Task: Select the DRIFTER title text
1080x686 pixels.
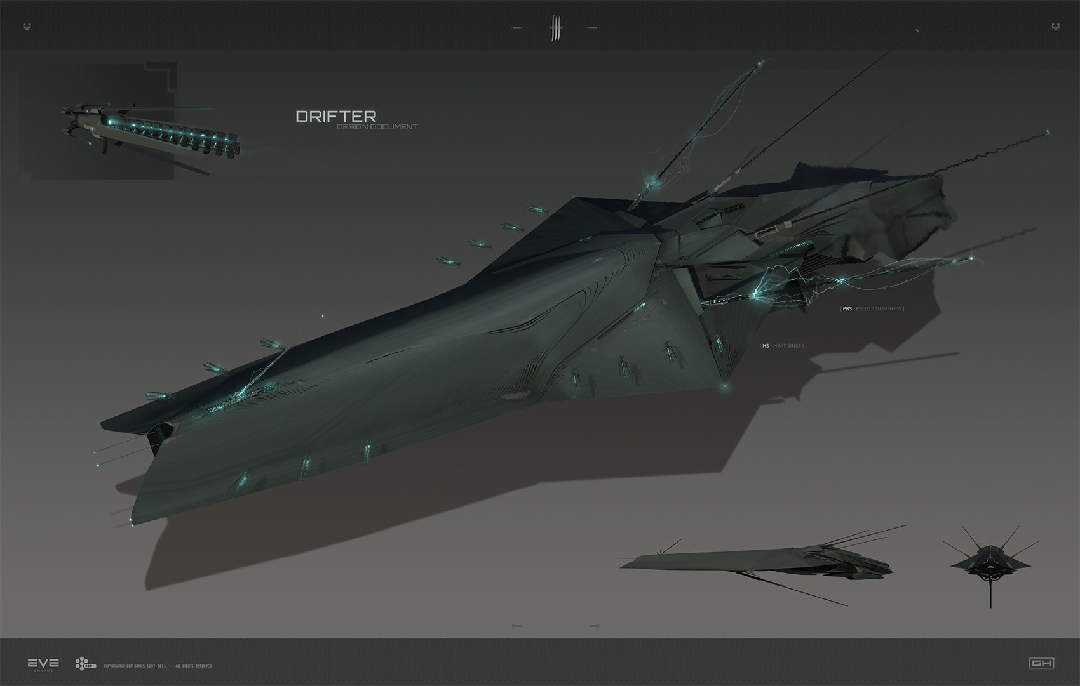Action: pyautogui.click(x=336, y=116)
